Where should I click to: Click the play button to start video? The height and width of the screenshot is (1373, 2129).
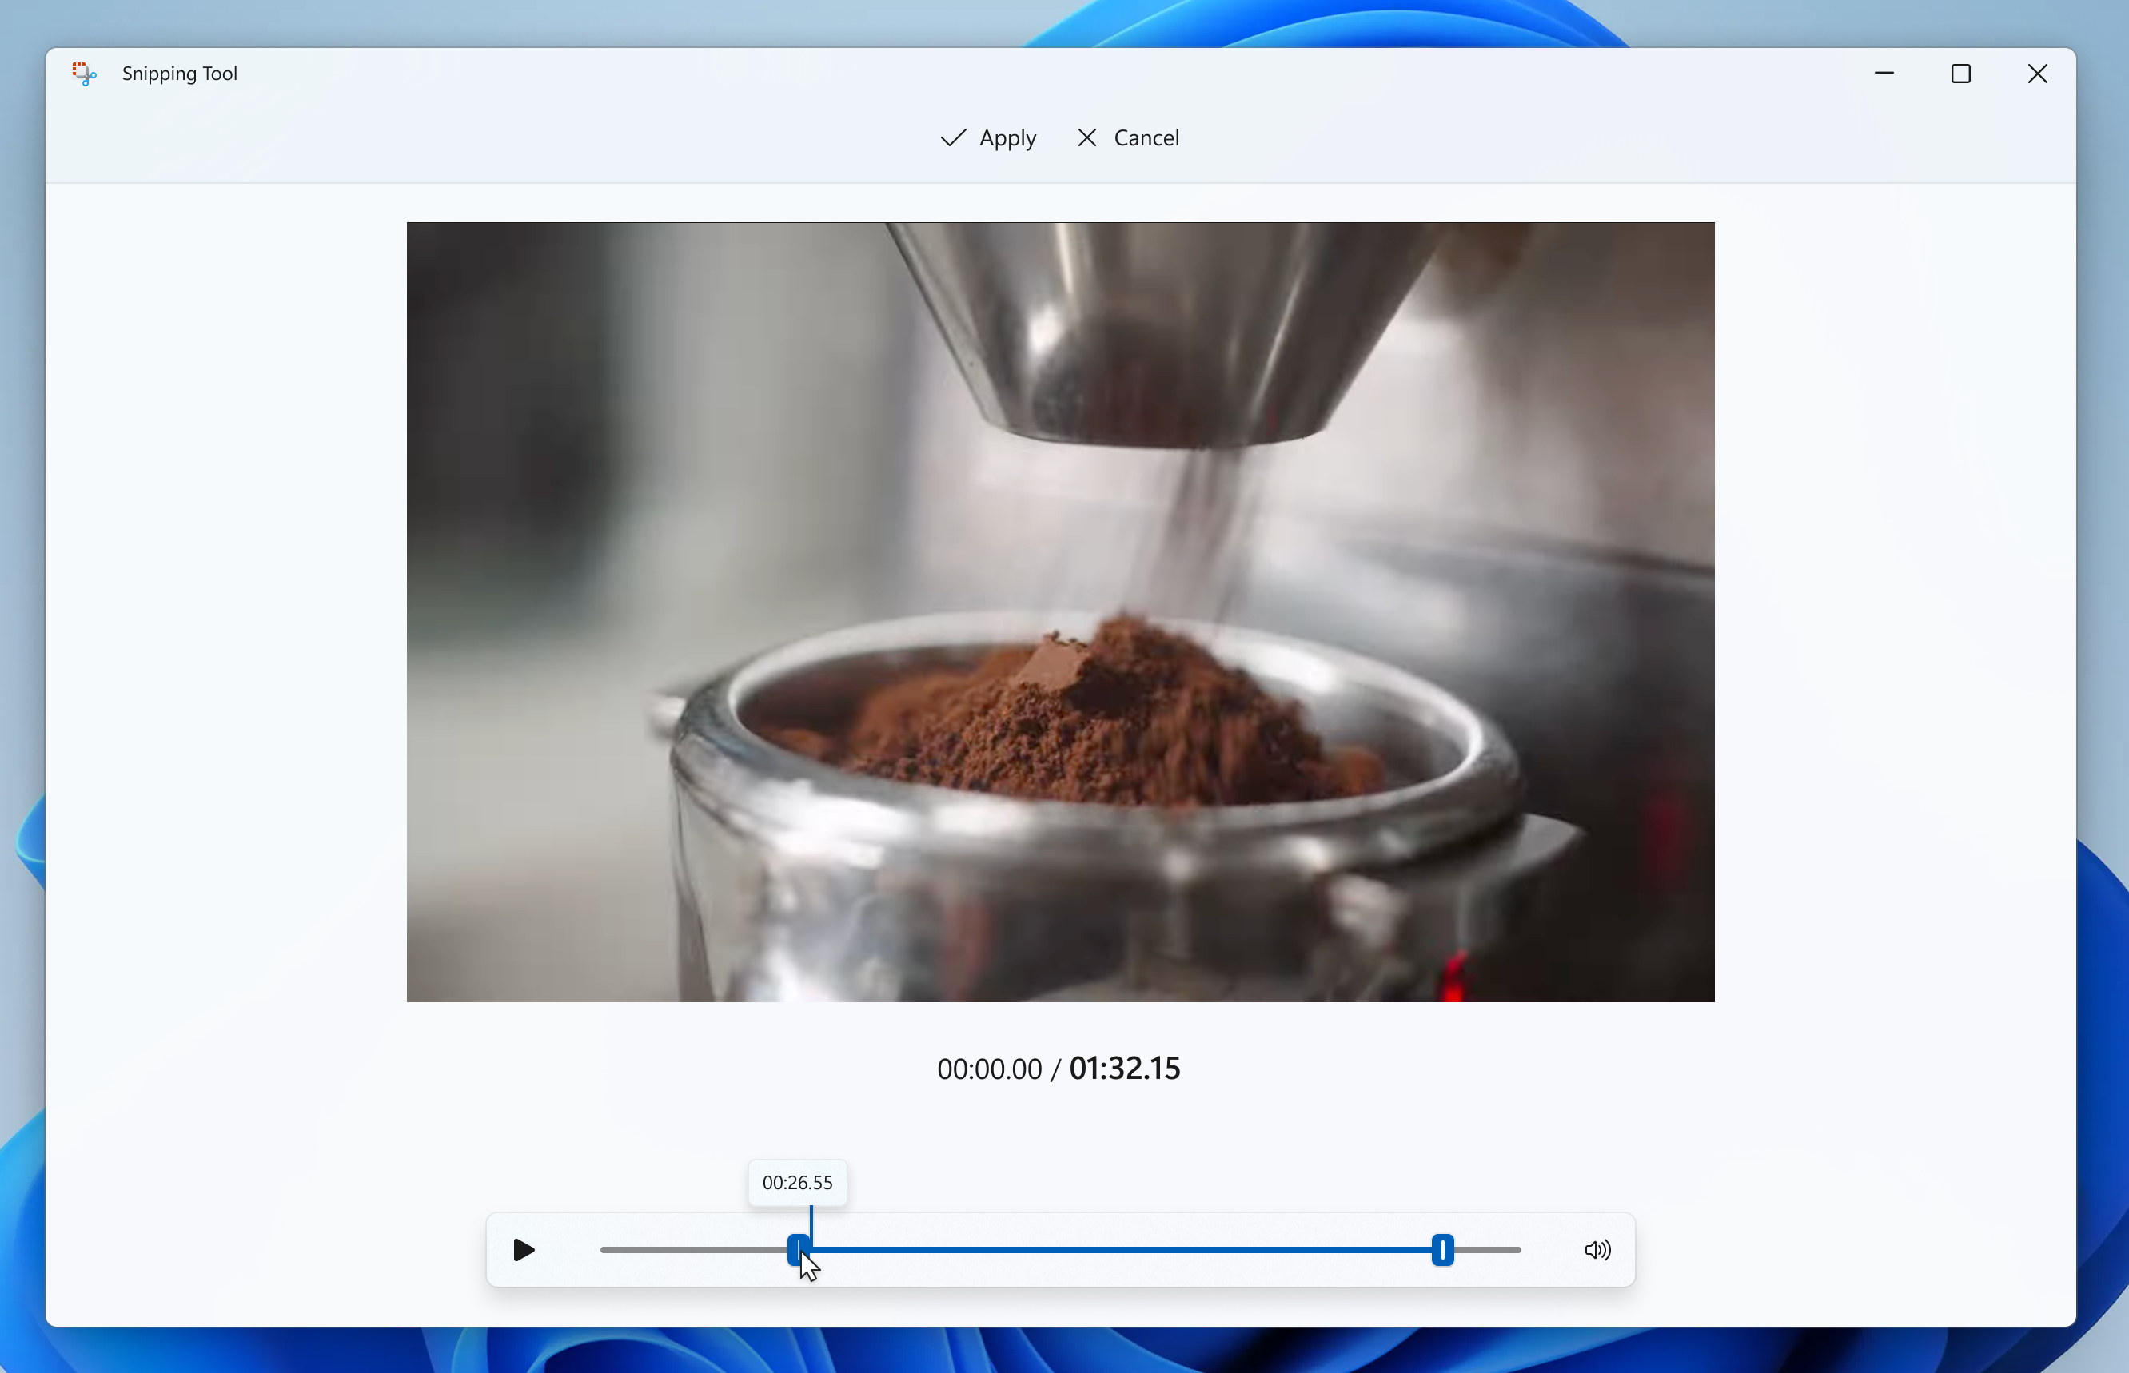[x=523, y=1251]
